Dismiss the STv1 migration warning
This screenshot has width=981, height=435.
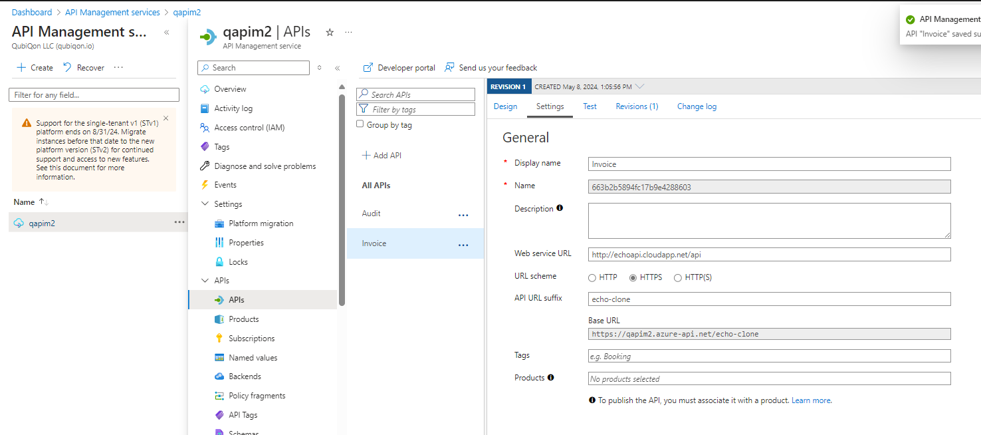(x=166, y=118)
